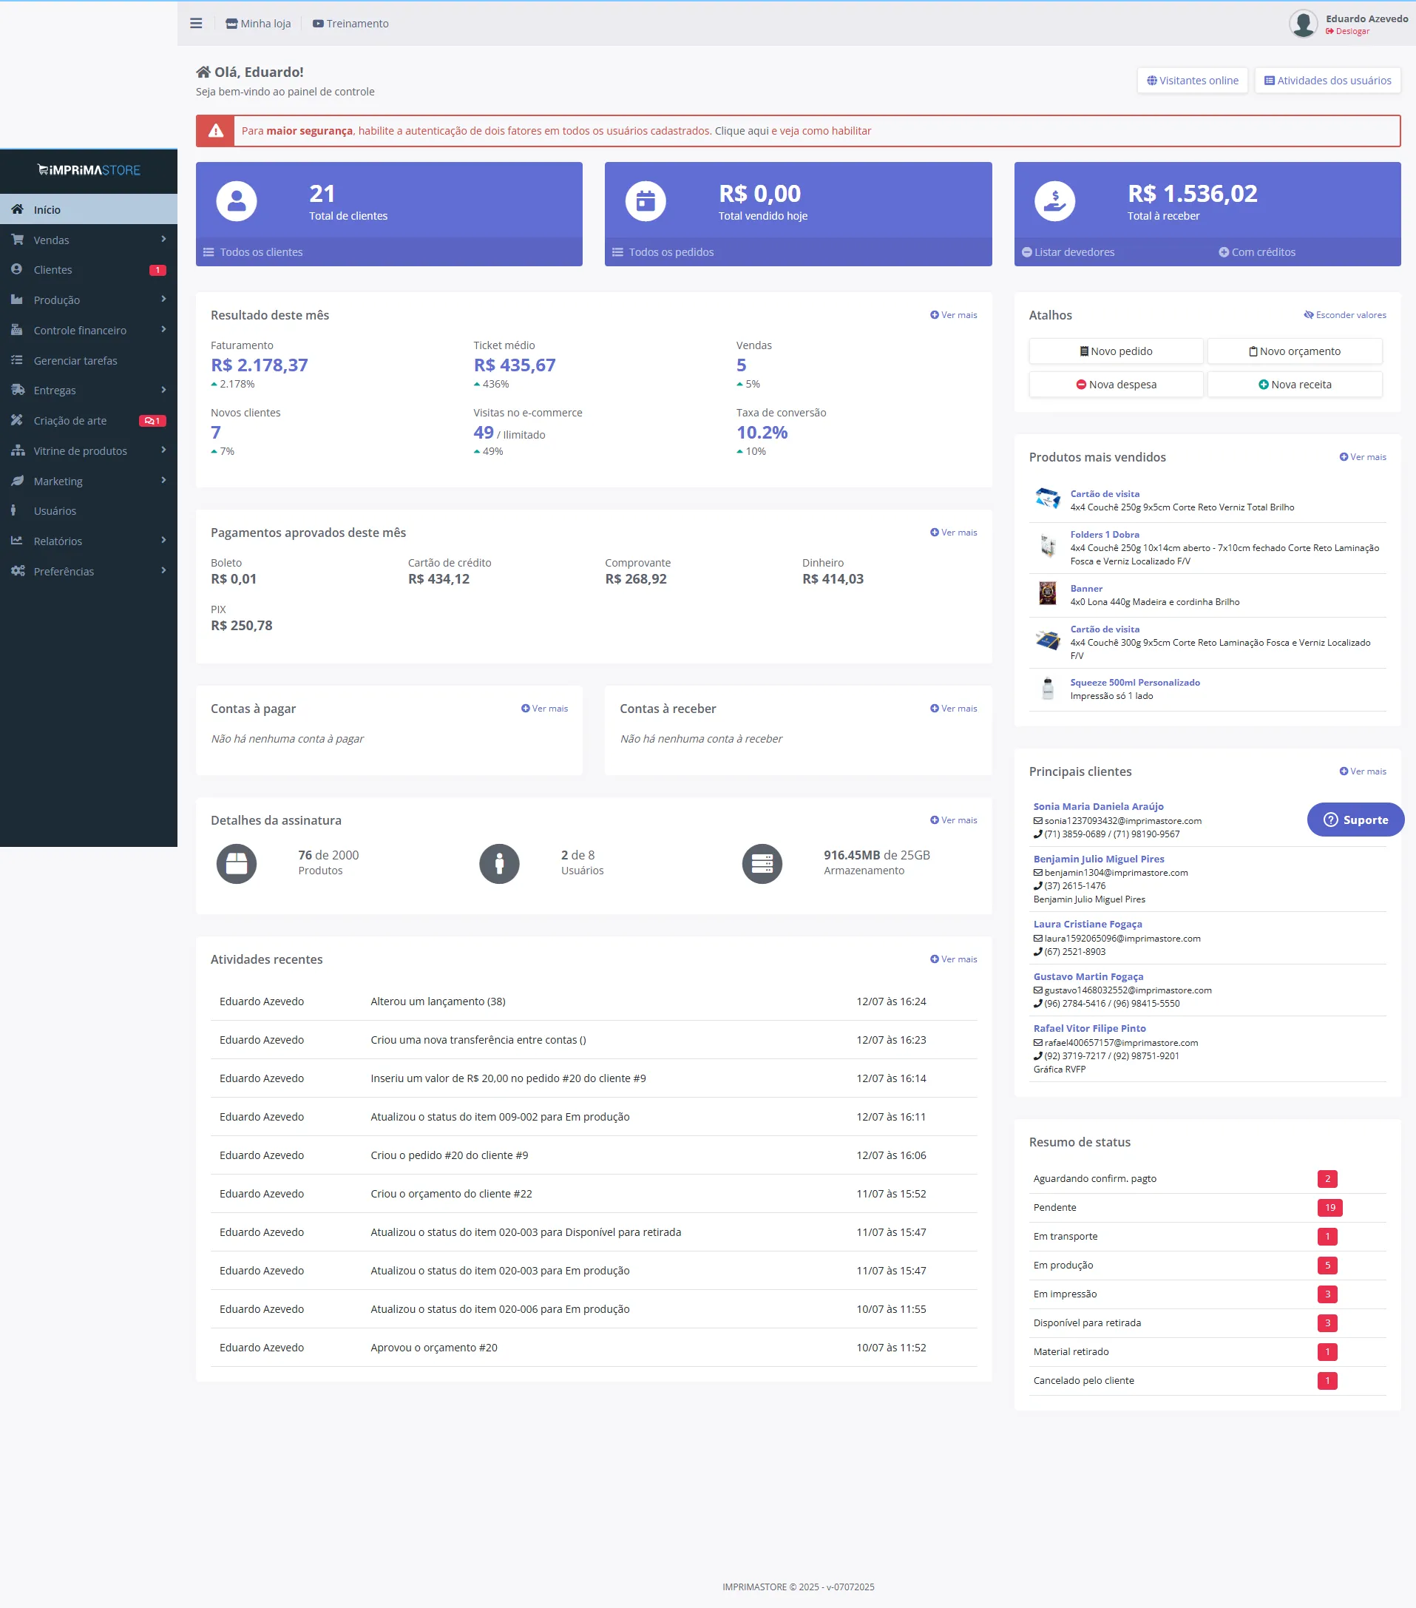
Task: Click the hamburger menu icon
Action: (x=196, y=24)
